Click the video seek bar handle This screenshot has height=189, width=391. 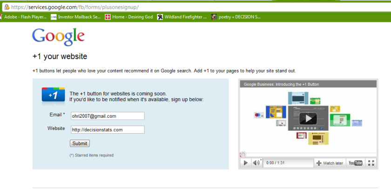(x=243, y=155)
